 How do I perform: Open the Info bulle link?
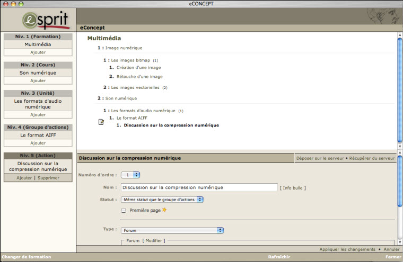[293, 187]
